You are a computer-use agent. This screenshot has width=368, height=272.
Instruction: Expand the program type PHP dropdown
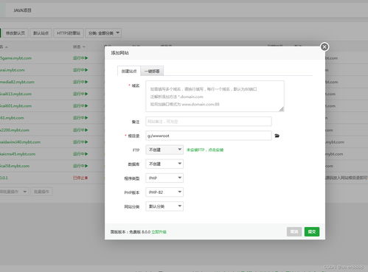click(164, 178)
